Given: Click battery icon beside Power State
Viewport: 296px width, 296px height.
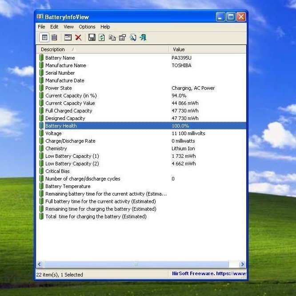Looking at the screenshot, I should point(41,88).
